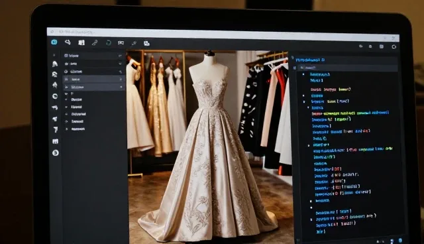Expand the bottom tree item in the left panel
The height and width of the screenshot is (244, 424).
coord(66,129)
